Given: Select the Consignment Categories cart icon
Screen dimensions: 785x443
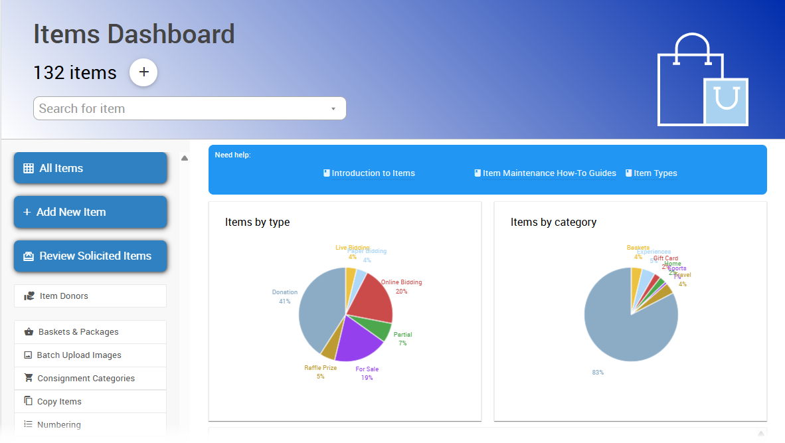Looking at the screenshot, I should tap(28, 378).
